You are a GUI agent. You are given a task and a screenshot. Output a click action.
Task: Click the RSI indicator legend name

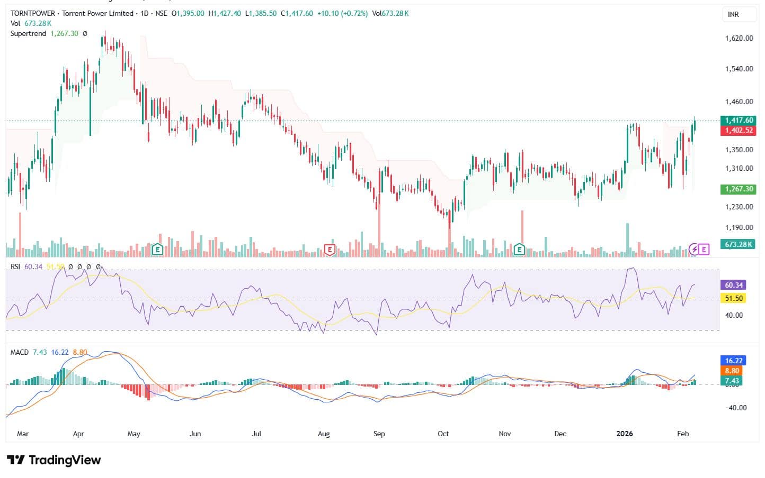pos(15,266)
